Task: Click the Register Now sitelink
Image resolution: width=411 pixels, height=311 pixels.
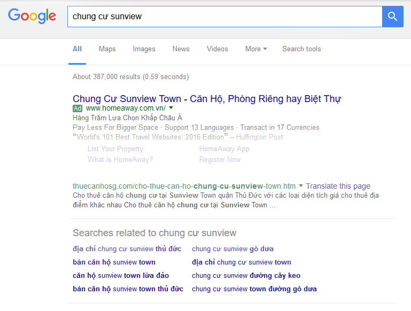Action: [220, 160]
